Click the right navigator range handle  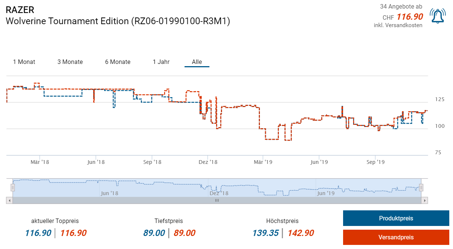[x=421, y=188]
